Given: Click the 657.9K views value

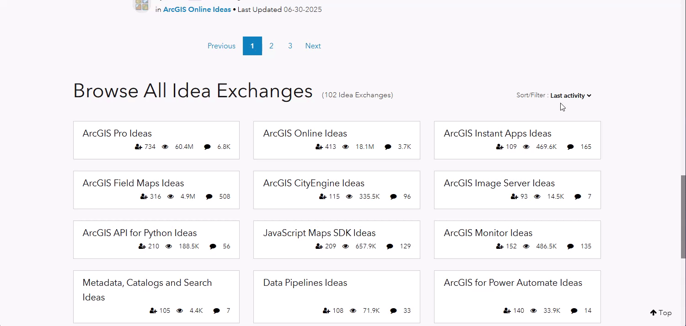Looking at the screenshot, I should (366, 247).
